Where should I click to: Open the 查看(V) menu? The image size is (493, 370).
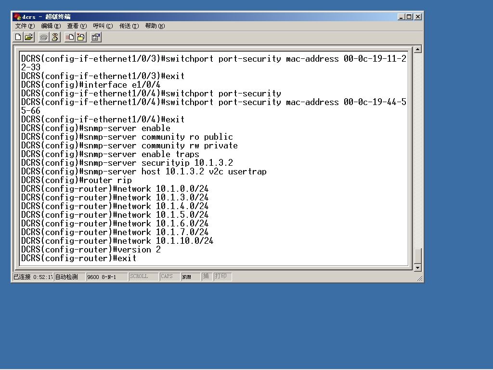[x=77, y=26]
